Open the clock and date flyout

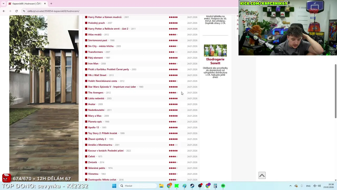tap(329, 186)
